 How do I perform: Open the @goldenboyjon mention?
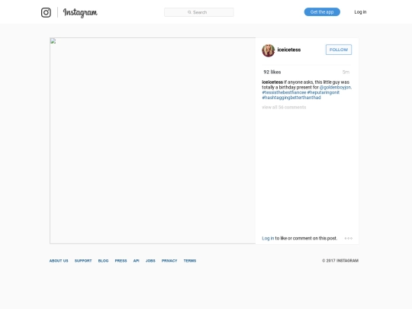pos(335,87)
